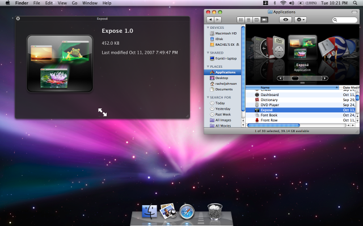Screen dimensions: 363x226
Task: Select Macintosh HD in the sidebar
Action: (223, 33)
